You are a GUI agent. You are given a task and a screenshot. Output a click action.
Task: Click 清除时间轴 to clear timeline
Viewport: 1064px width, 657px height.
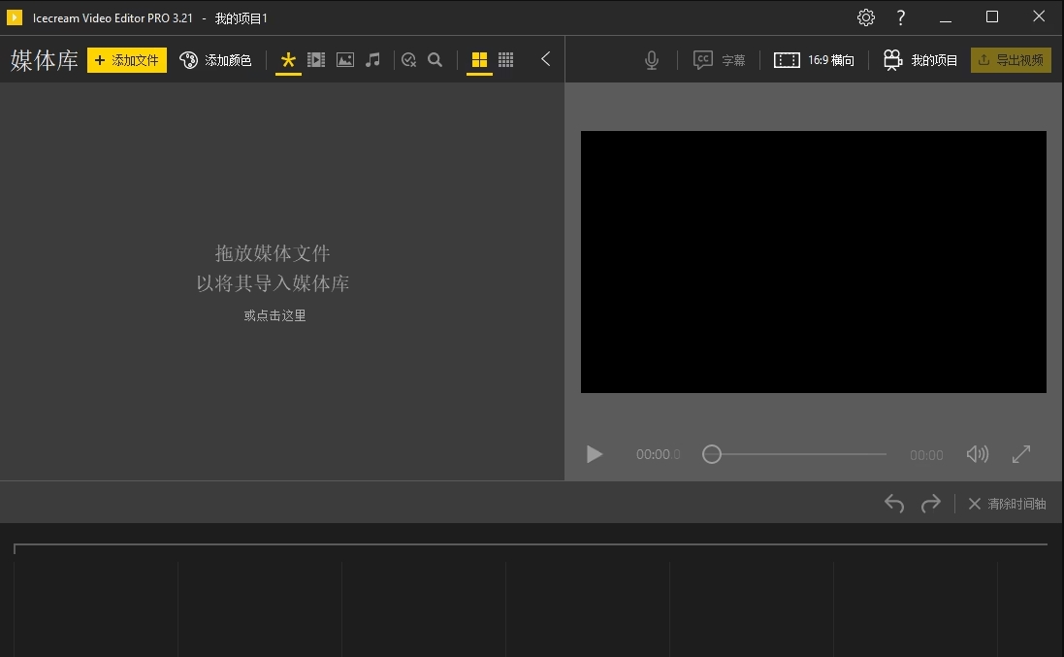[1007, 504]
